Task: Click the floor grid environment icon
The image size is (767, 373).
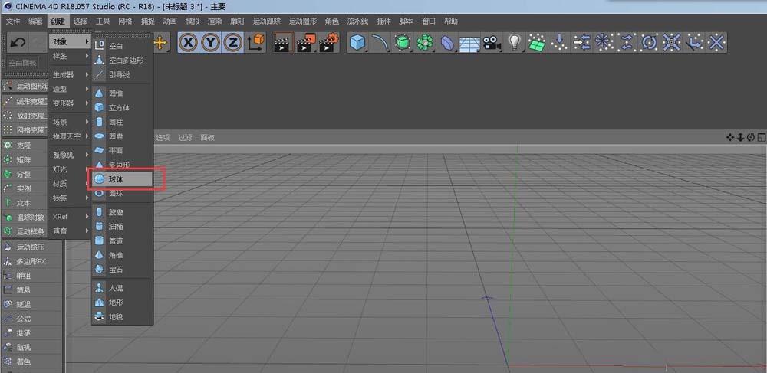Action: [469, 43]
